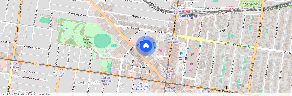Select the purple marketplace stall icon
Viewport: 292px width, 96px height.
coord(181,59)
